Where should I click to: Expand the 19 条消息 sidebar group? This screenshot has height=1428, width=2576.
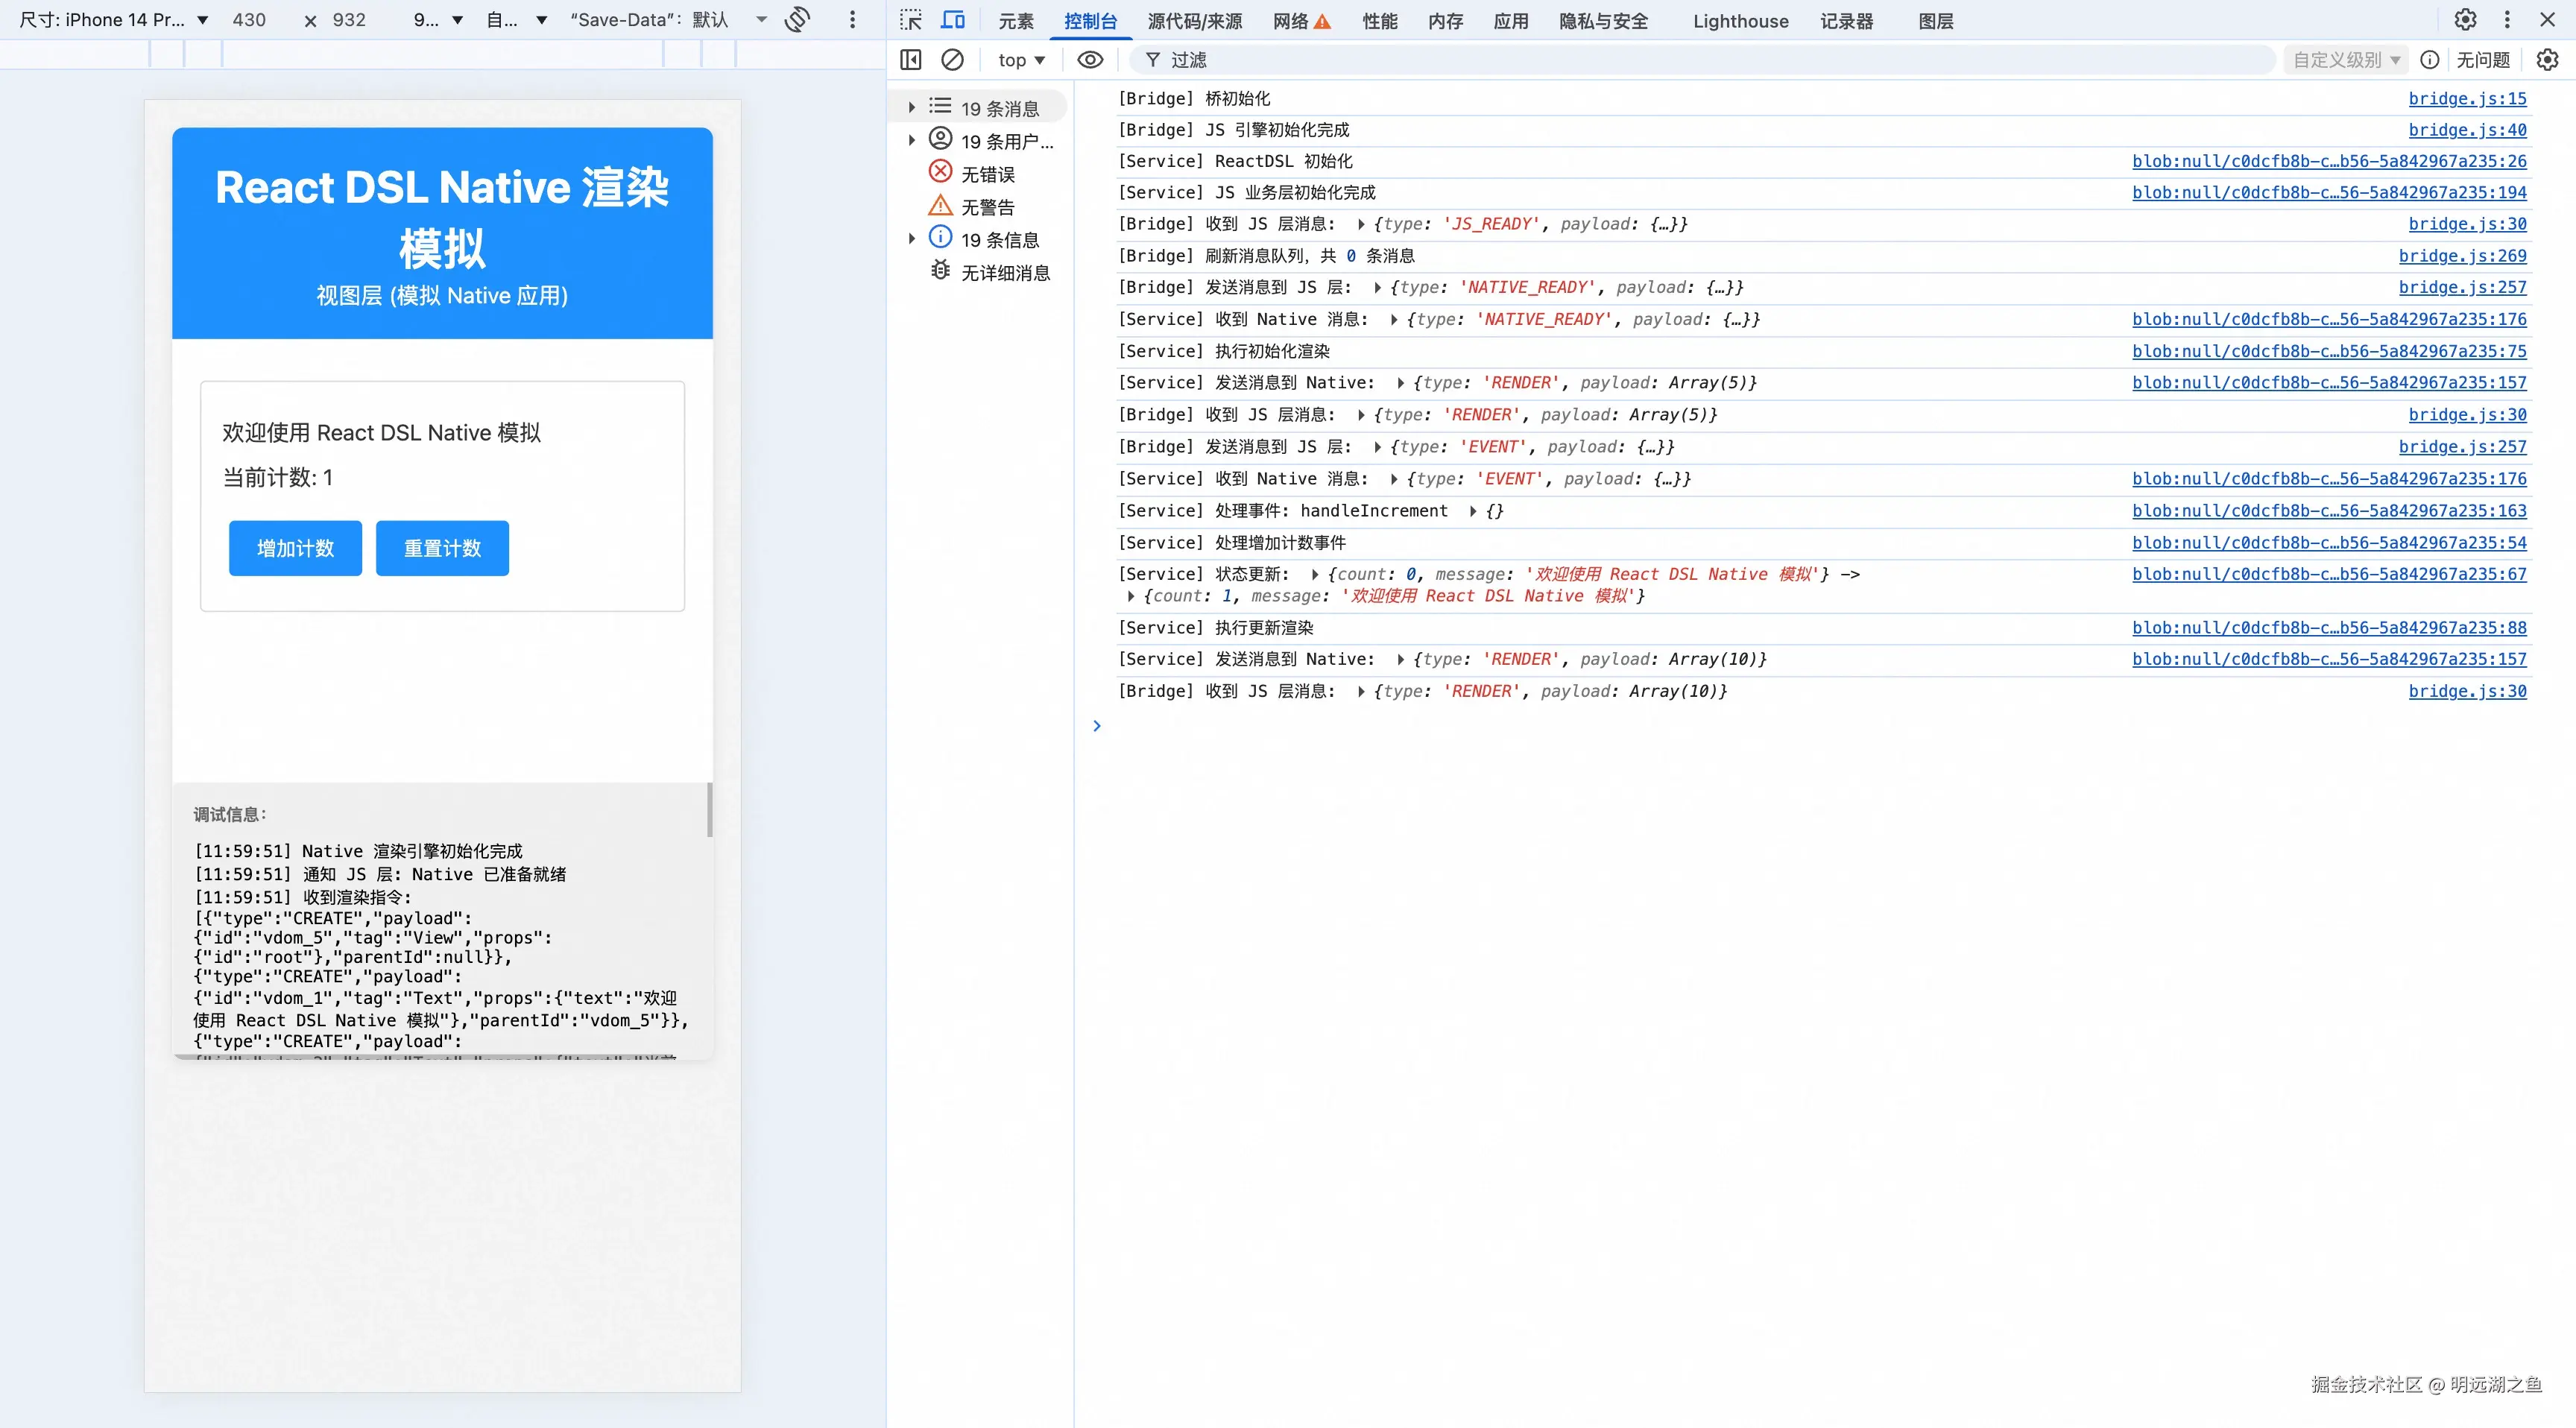(x=911, y=107)
